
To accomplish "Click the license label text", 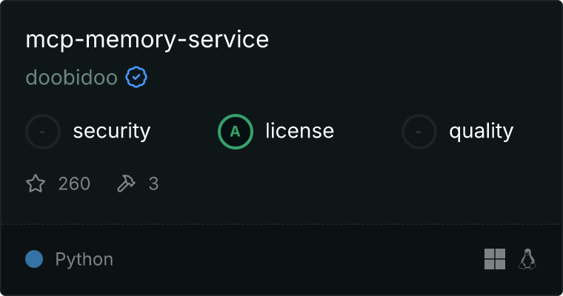I will tap(299, 132).
